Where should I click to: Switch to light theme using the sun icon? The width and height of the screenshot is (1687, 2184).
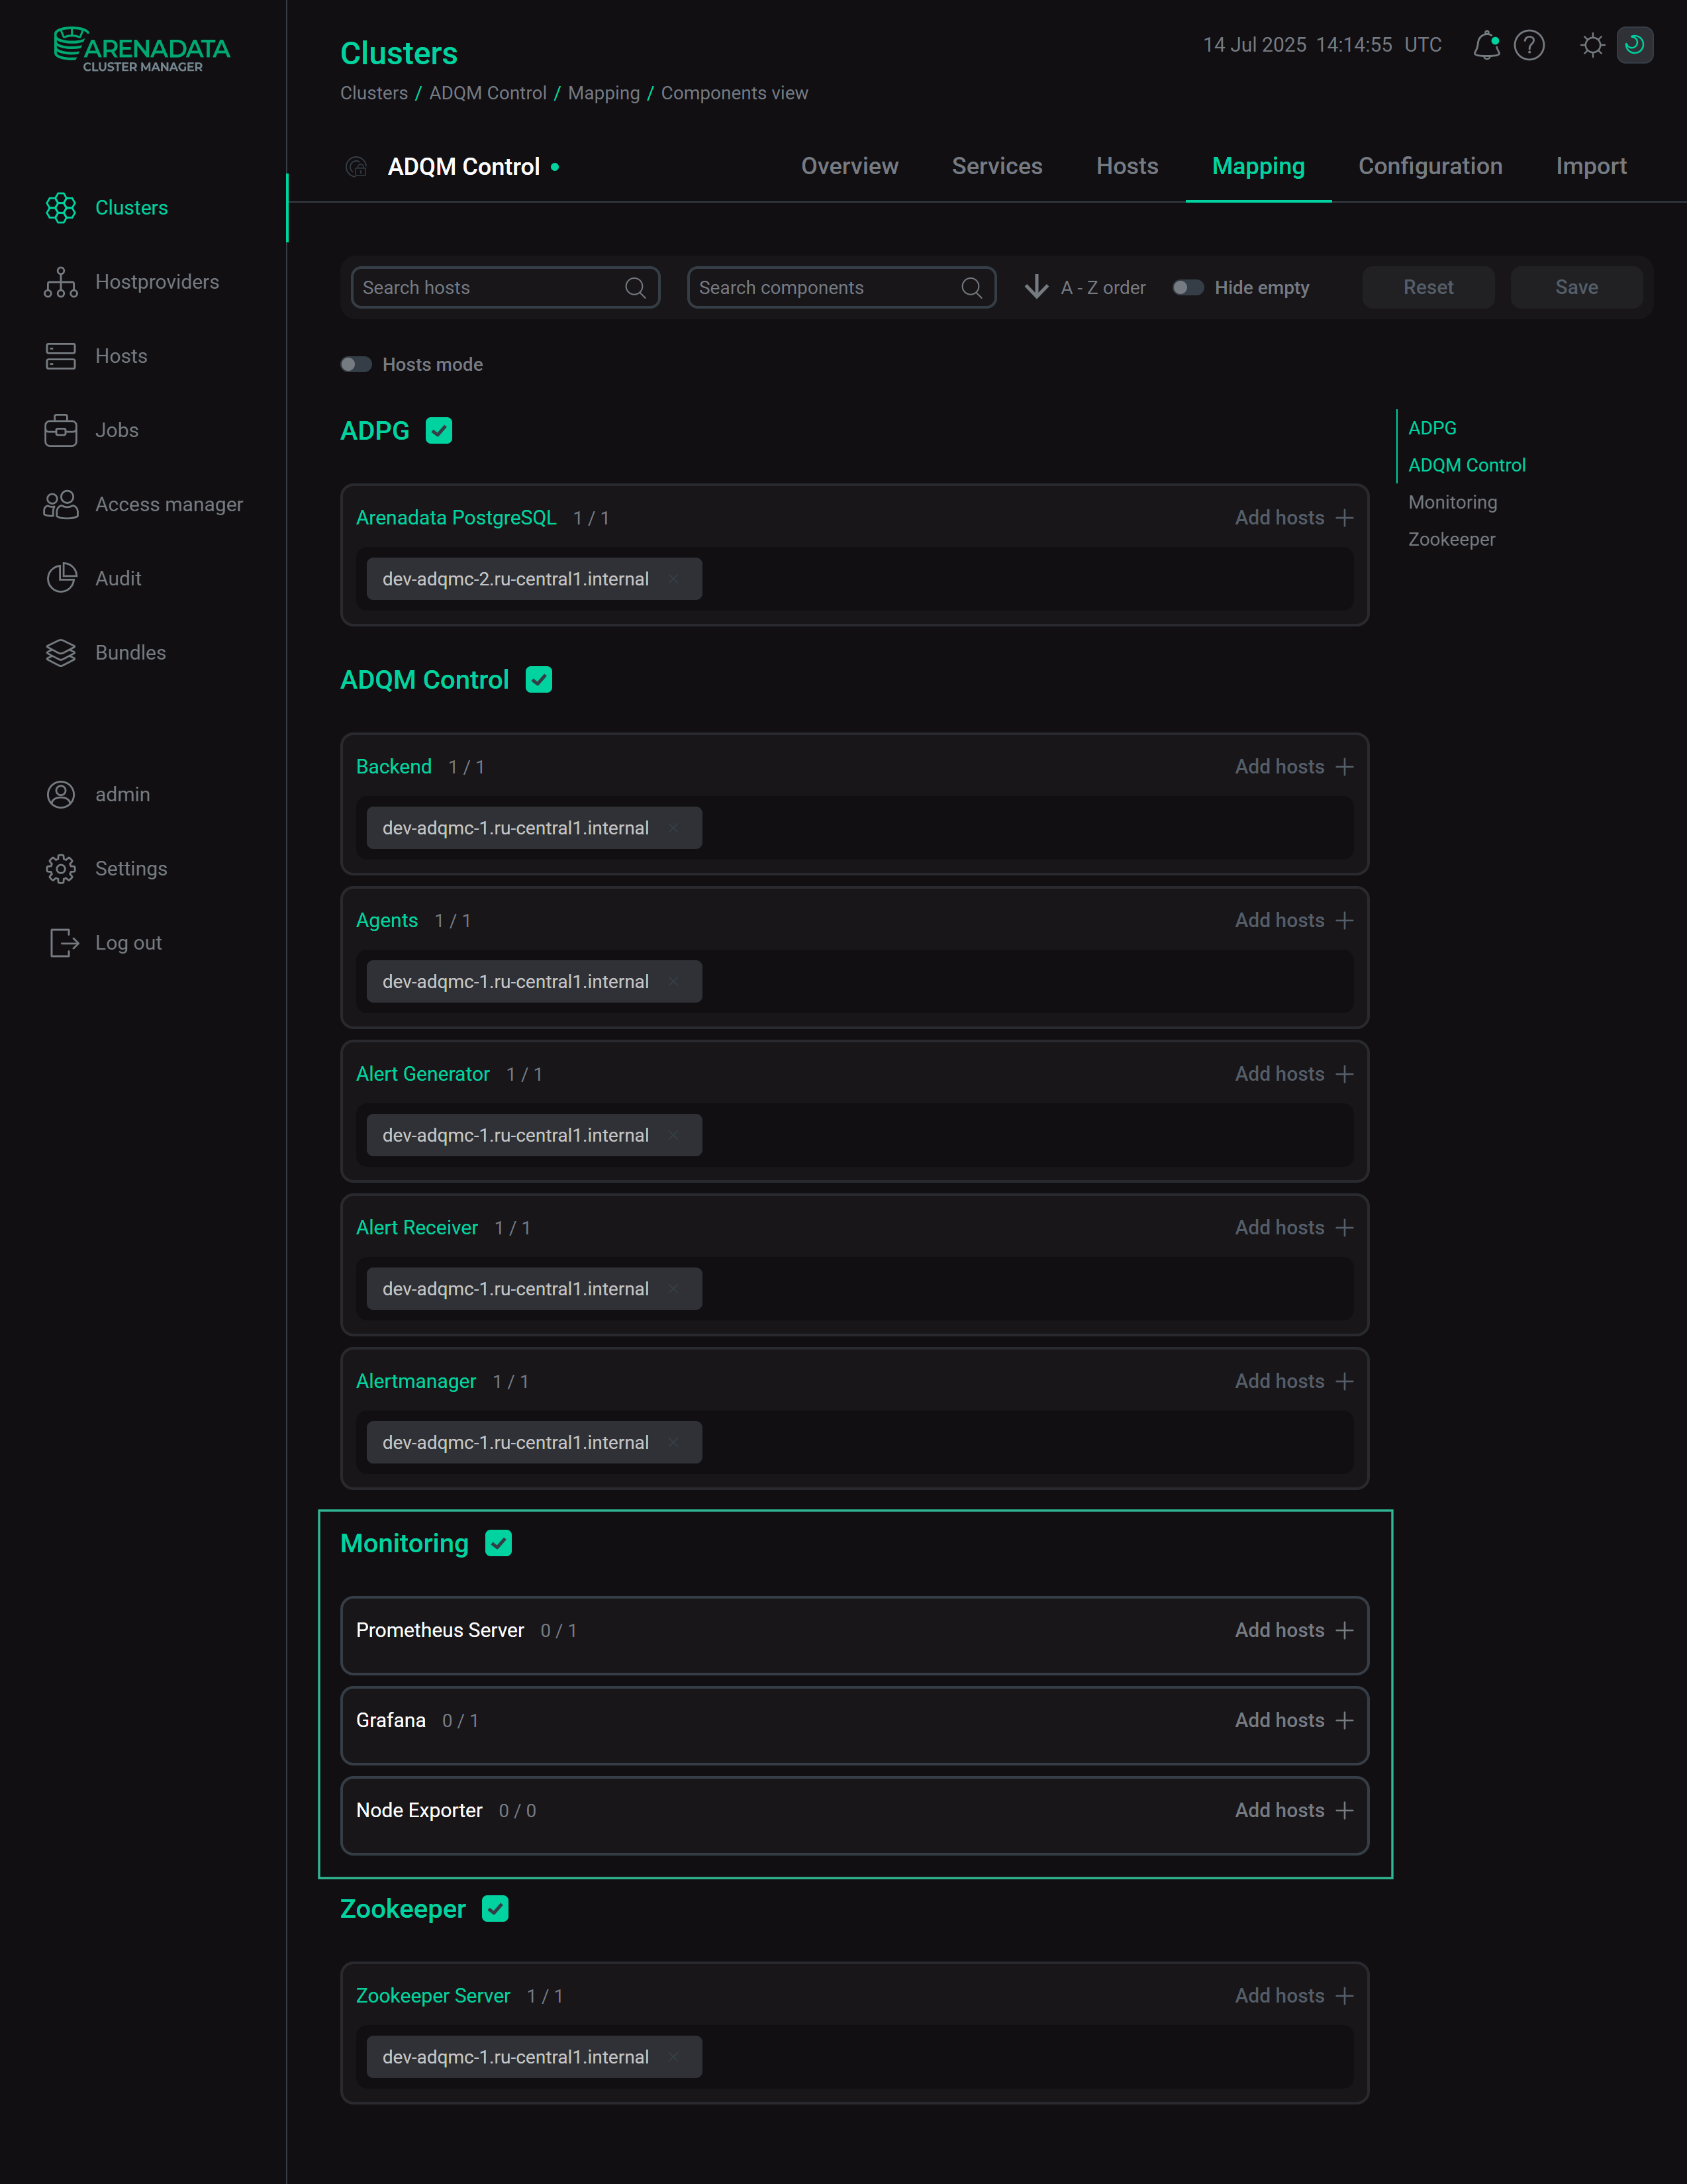pos(1592,45)
